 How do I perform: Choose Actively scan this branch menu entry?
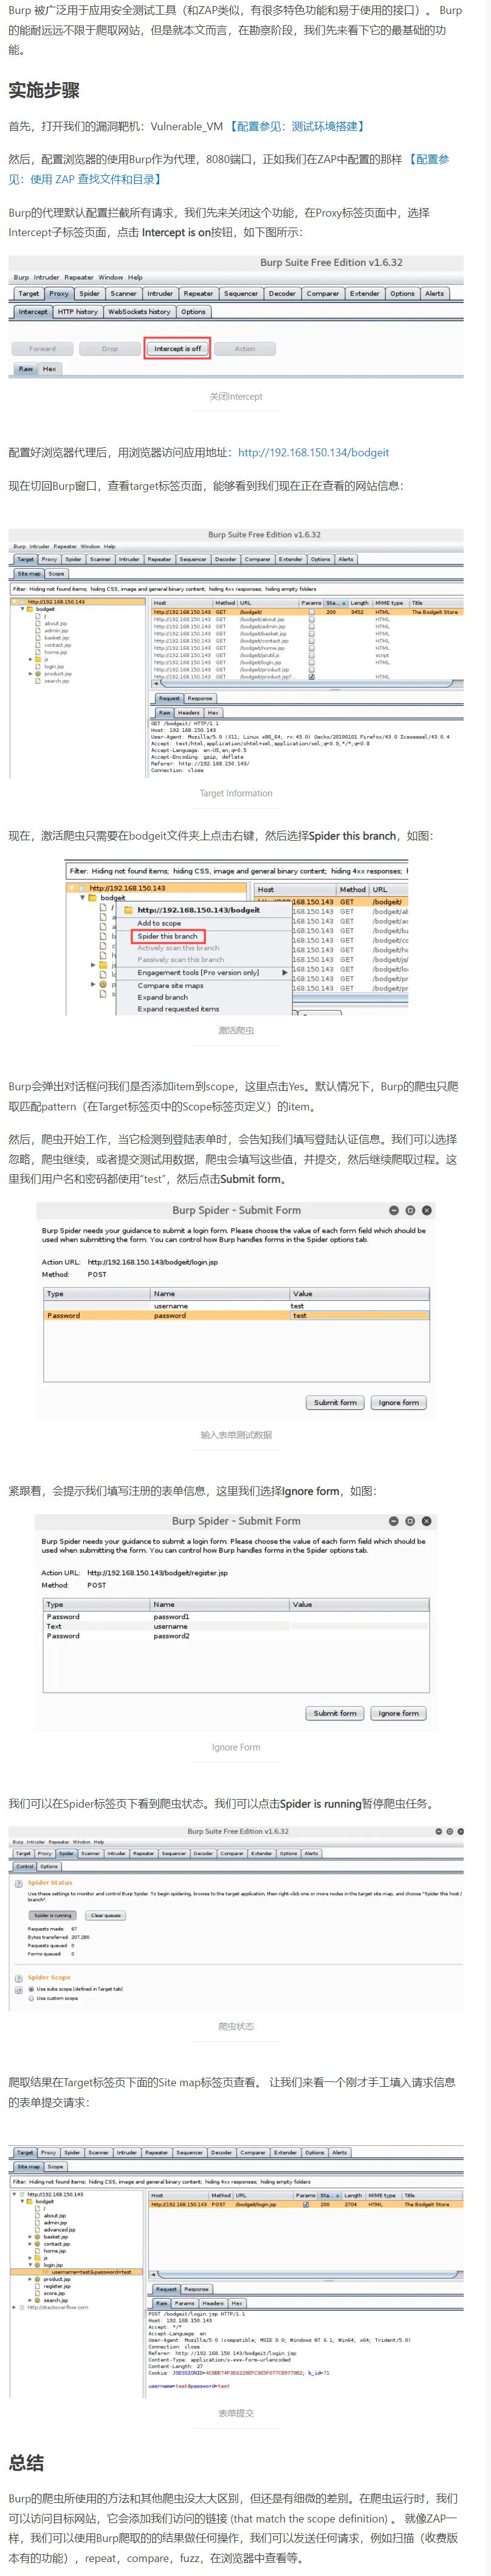coord(179,948)
